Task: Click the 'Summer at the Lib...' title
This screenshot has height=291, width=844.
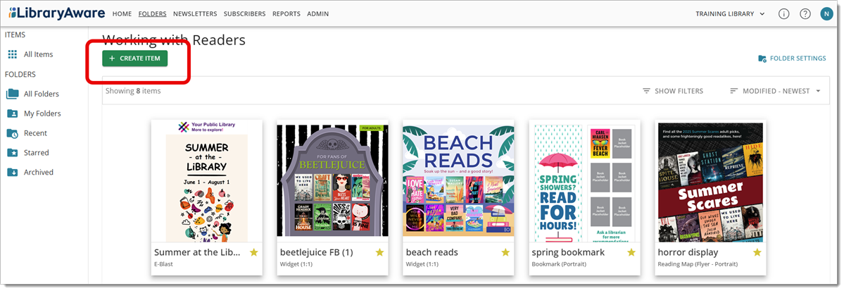Action: click(198, 252)
